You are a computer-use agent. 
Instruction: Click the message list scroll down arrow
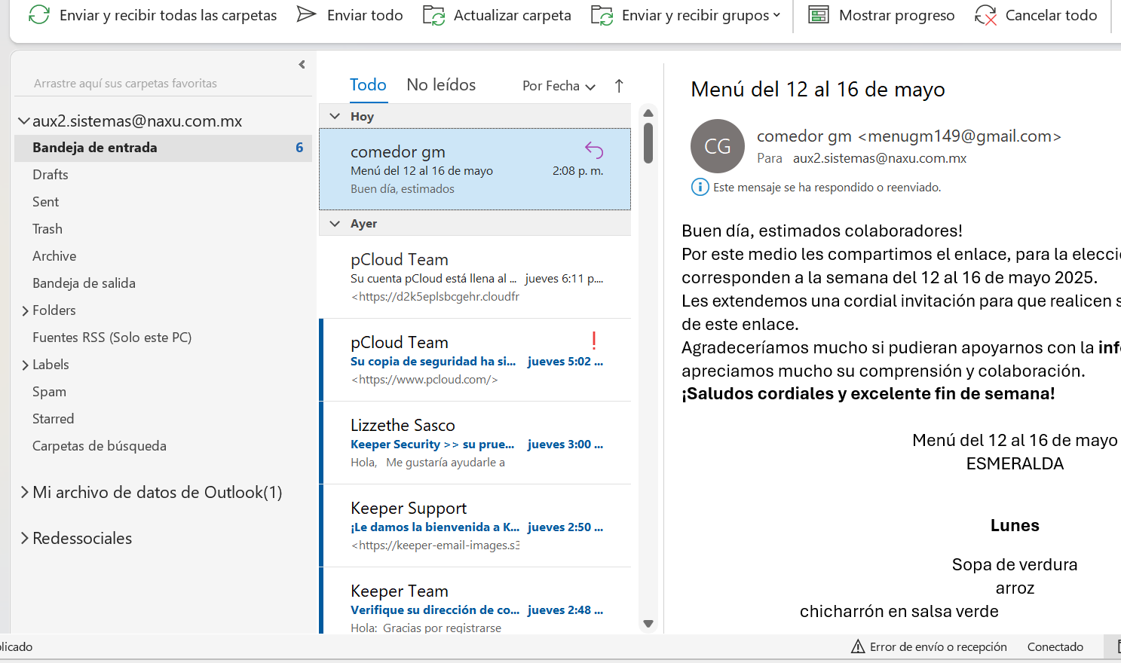648,624
